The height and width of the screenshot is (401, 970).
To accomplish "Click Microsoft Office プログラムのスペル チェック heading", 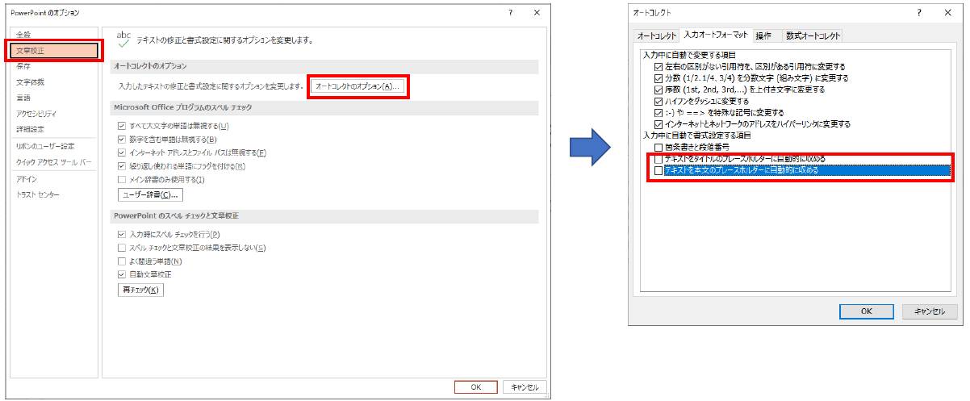I will coord(184,107).
